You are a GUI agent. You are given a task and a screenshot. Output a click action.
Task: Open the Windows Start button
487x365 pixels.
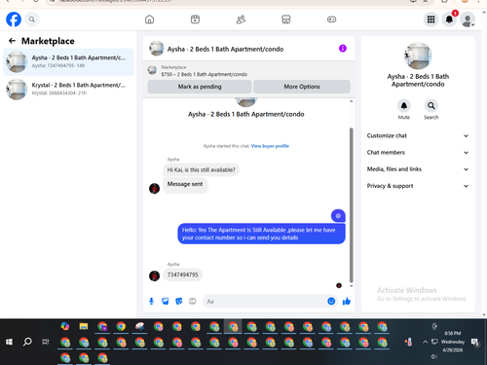coord(9,342)
